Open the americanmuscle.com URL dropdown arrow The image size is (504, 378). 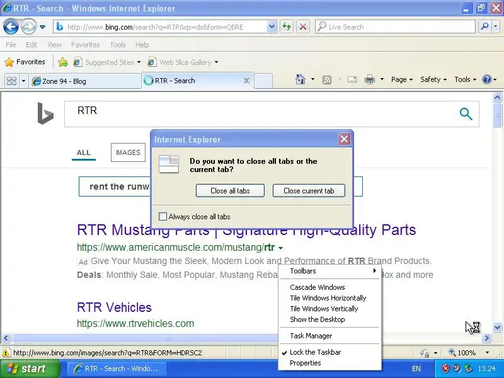[x=280, y=248]
